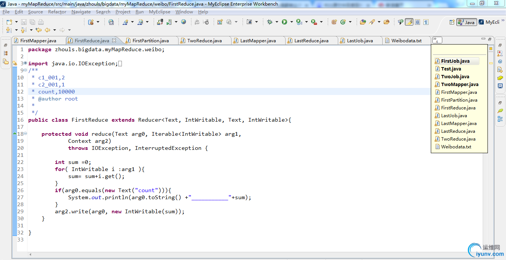Select Test.java in editor list popup
The image size is (506, 260).
[x=448, y=69]
